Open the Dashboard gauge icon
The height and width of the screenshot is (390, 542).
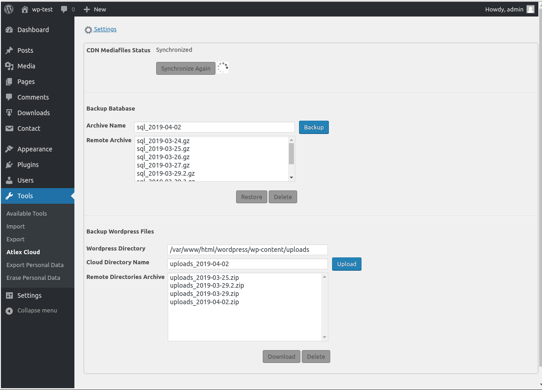tap(9, 30)
